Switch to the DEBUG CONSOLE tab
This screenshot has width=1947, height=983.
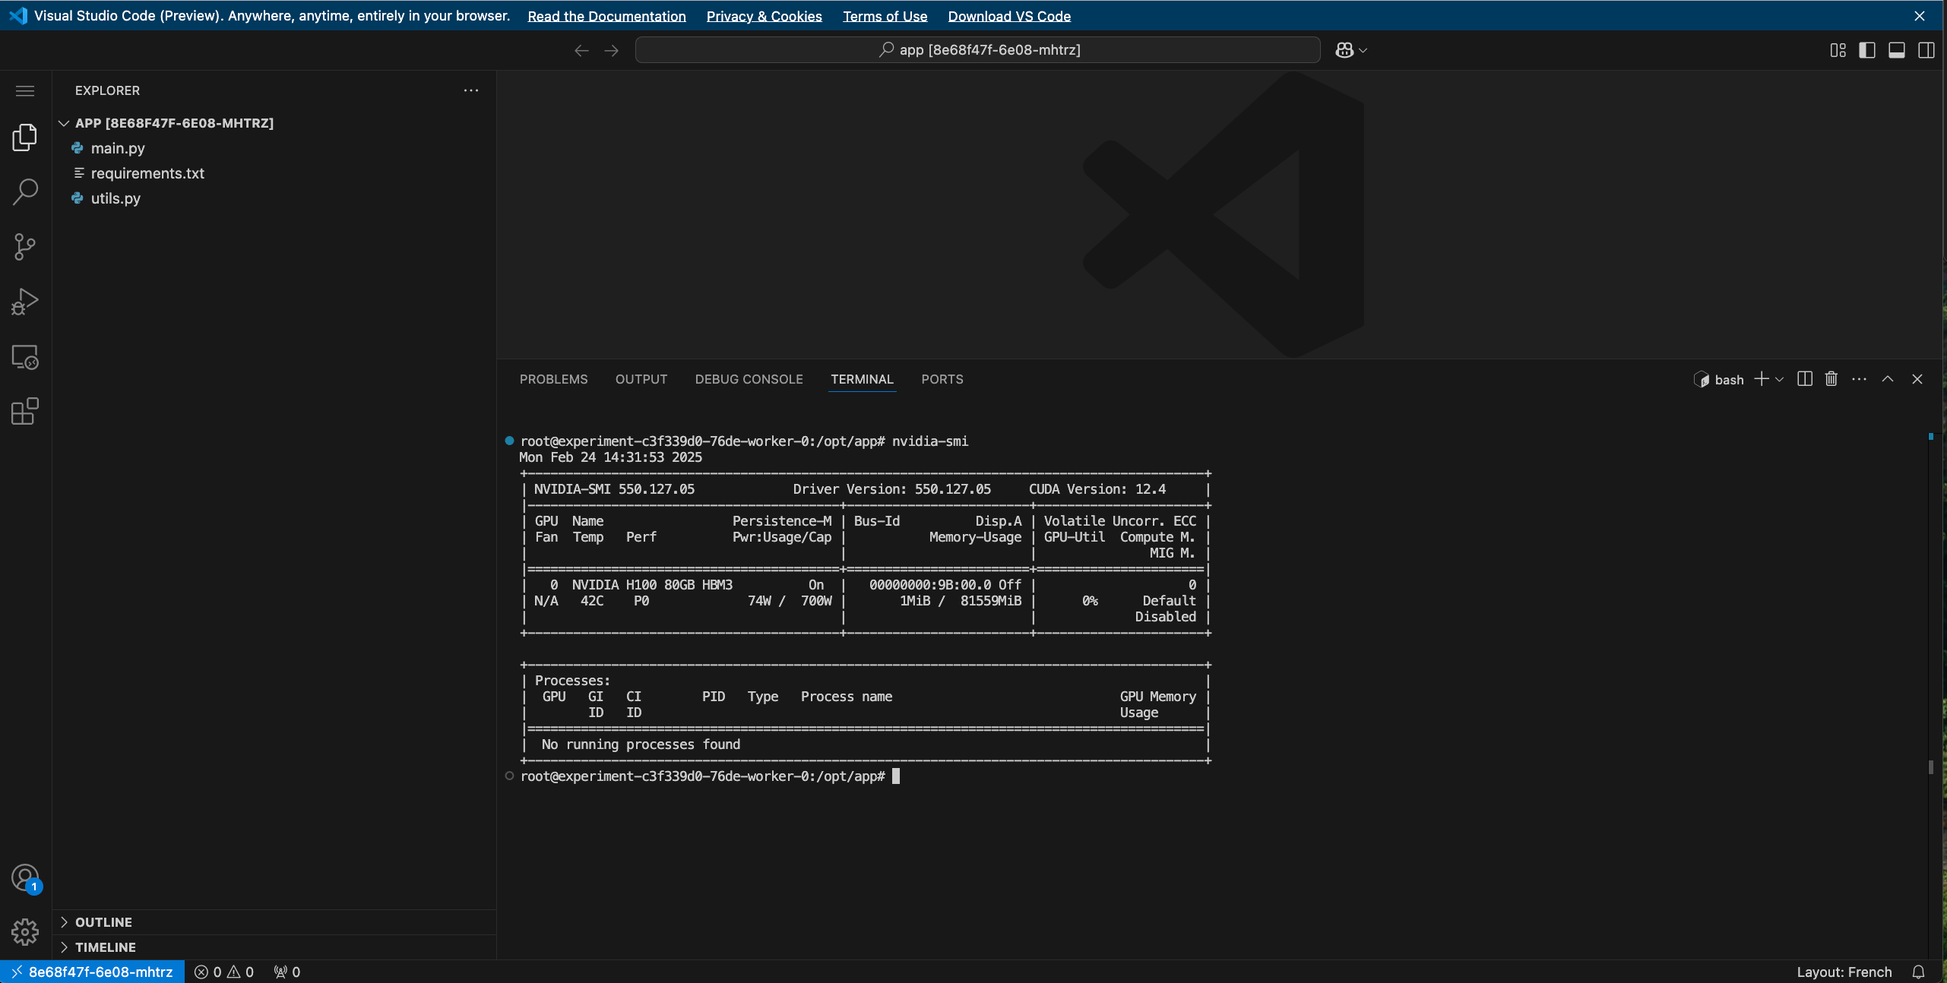click(749, 379)
